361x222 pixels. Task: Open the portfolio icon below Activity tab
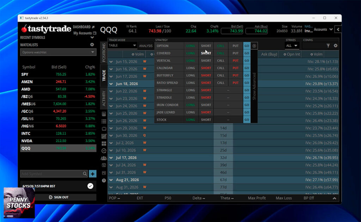pos(104,114)
